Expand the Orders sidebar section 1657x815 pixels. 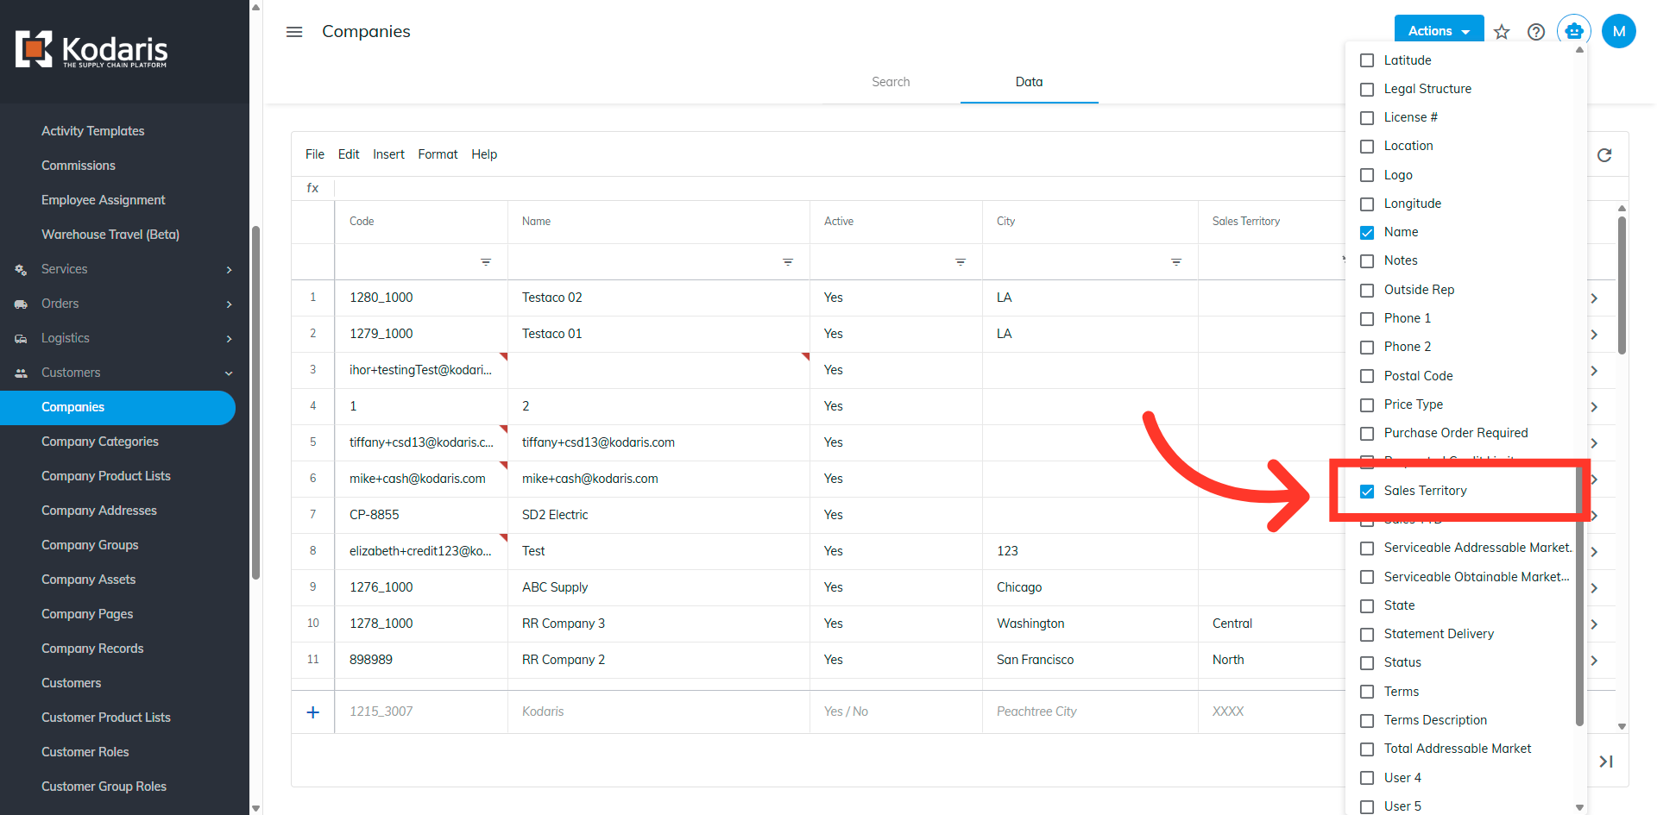pyautogui.click(x=229, y=304)
